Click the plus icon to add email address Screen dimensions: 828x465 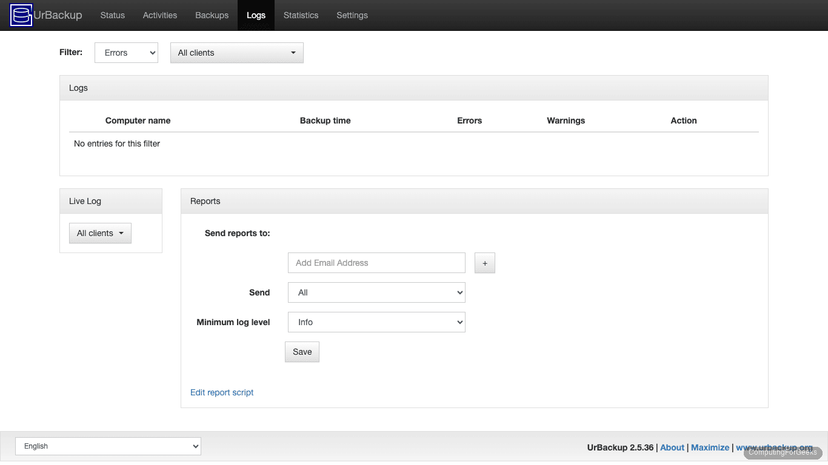(x=484, y=263)
